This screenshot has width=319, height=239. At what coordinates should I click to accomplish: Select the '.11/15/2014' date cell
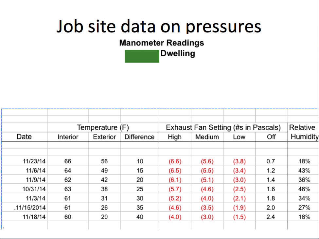coord(31,208)
